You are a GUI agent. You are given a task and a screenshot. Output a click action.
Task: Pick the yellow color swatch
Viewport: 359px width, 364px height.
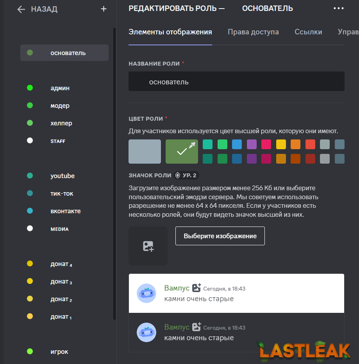[281, 145]
